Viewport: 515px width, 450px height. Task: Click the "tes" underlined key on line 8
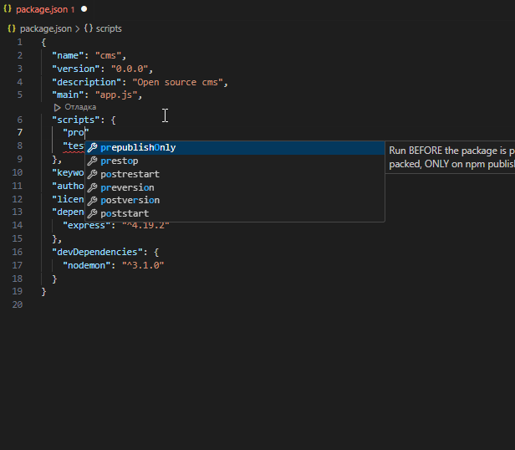click(74, 146)
